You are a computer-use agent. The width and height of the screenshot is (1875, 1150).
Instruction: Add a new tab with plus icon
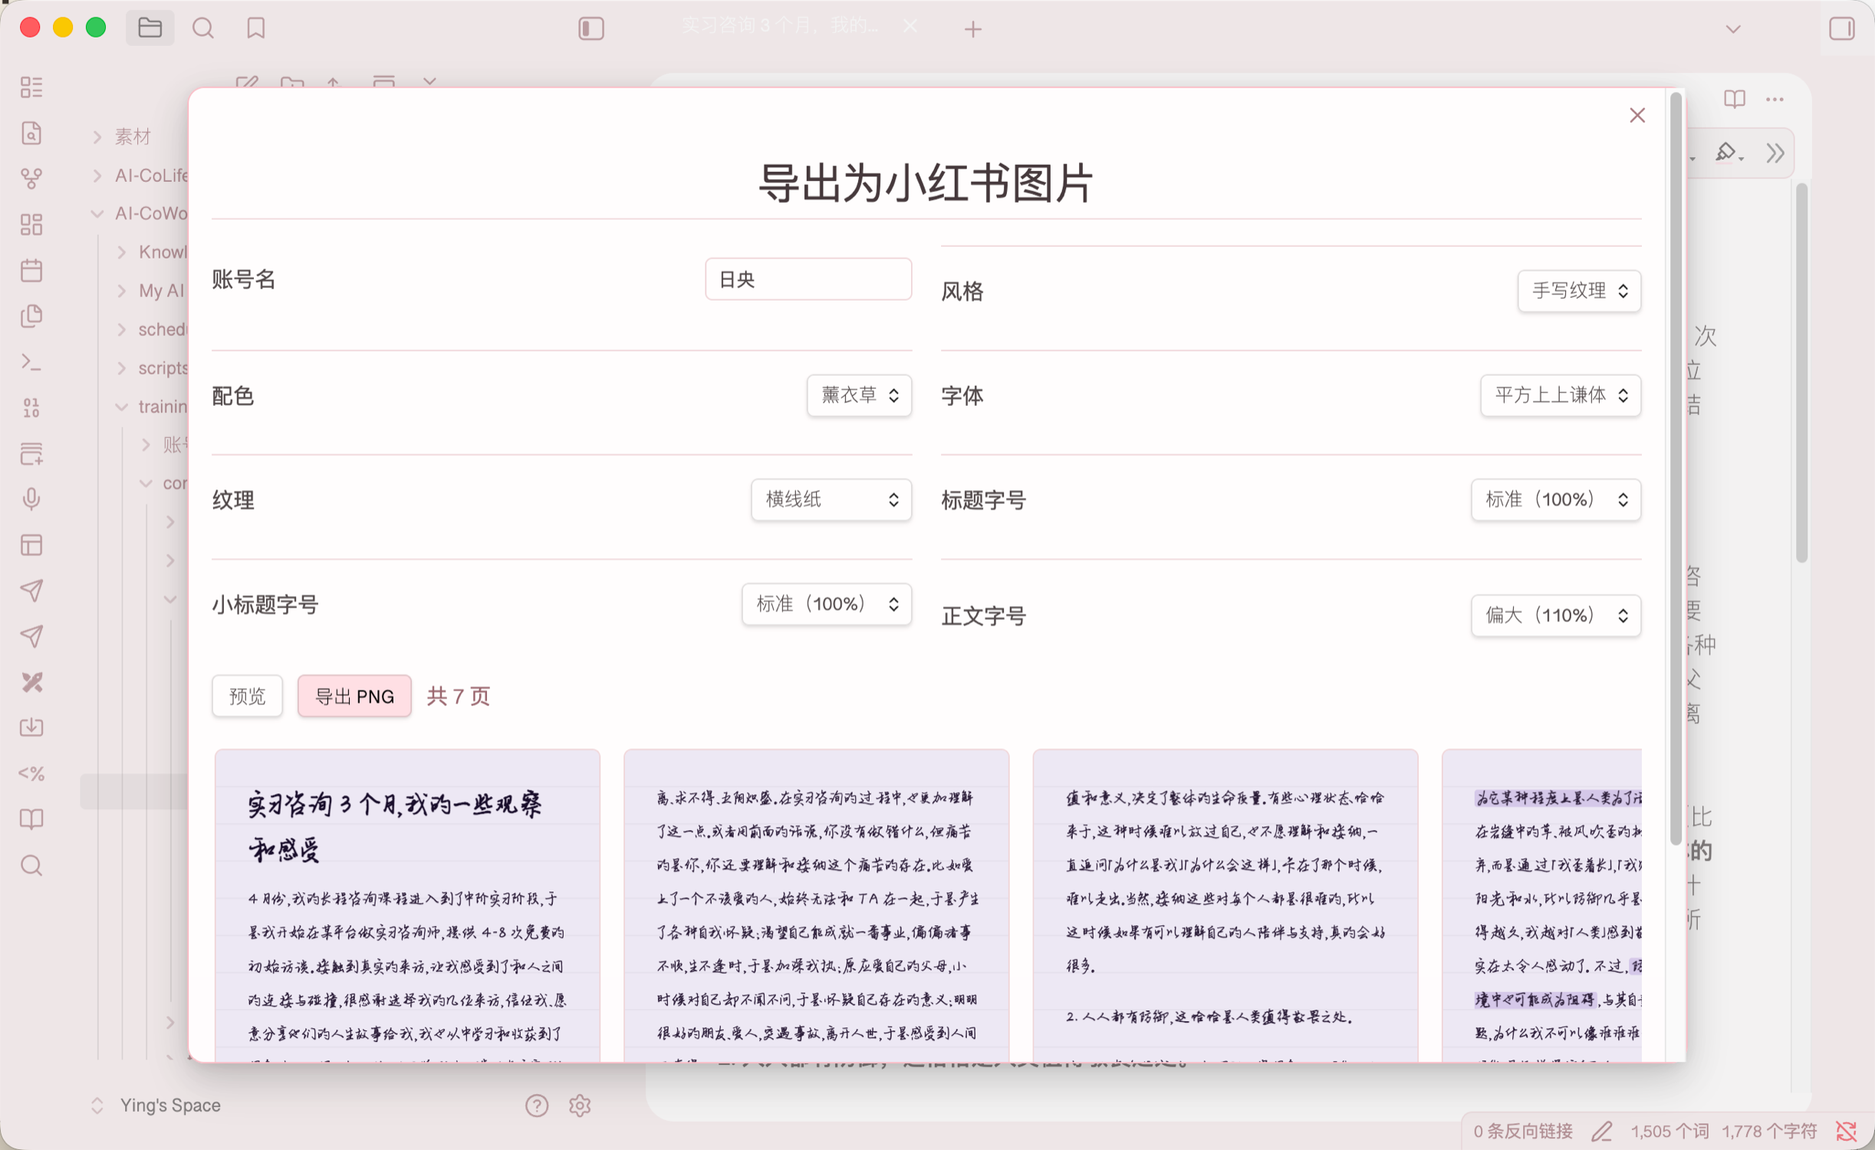[x=973, y=29]
